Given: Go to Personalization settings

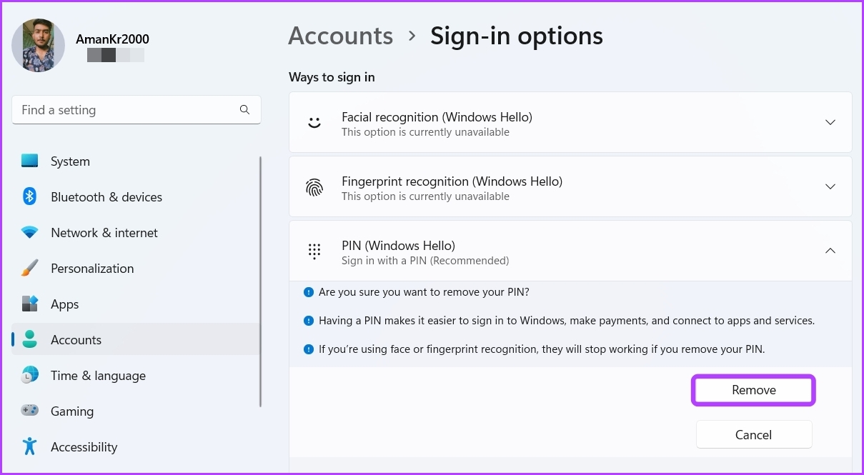Looking at the screenshot, I should point(136,269).
